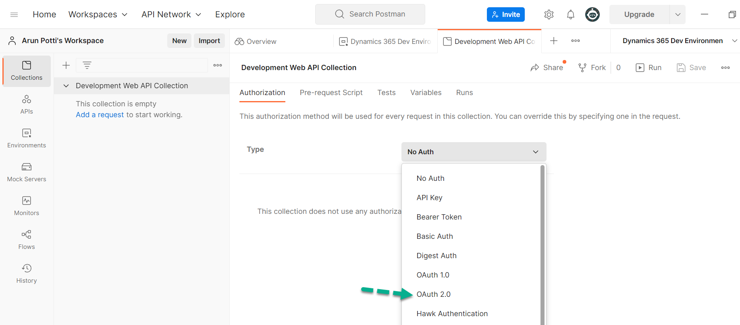Collapse Development Web API Collection tree

66,86
